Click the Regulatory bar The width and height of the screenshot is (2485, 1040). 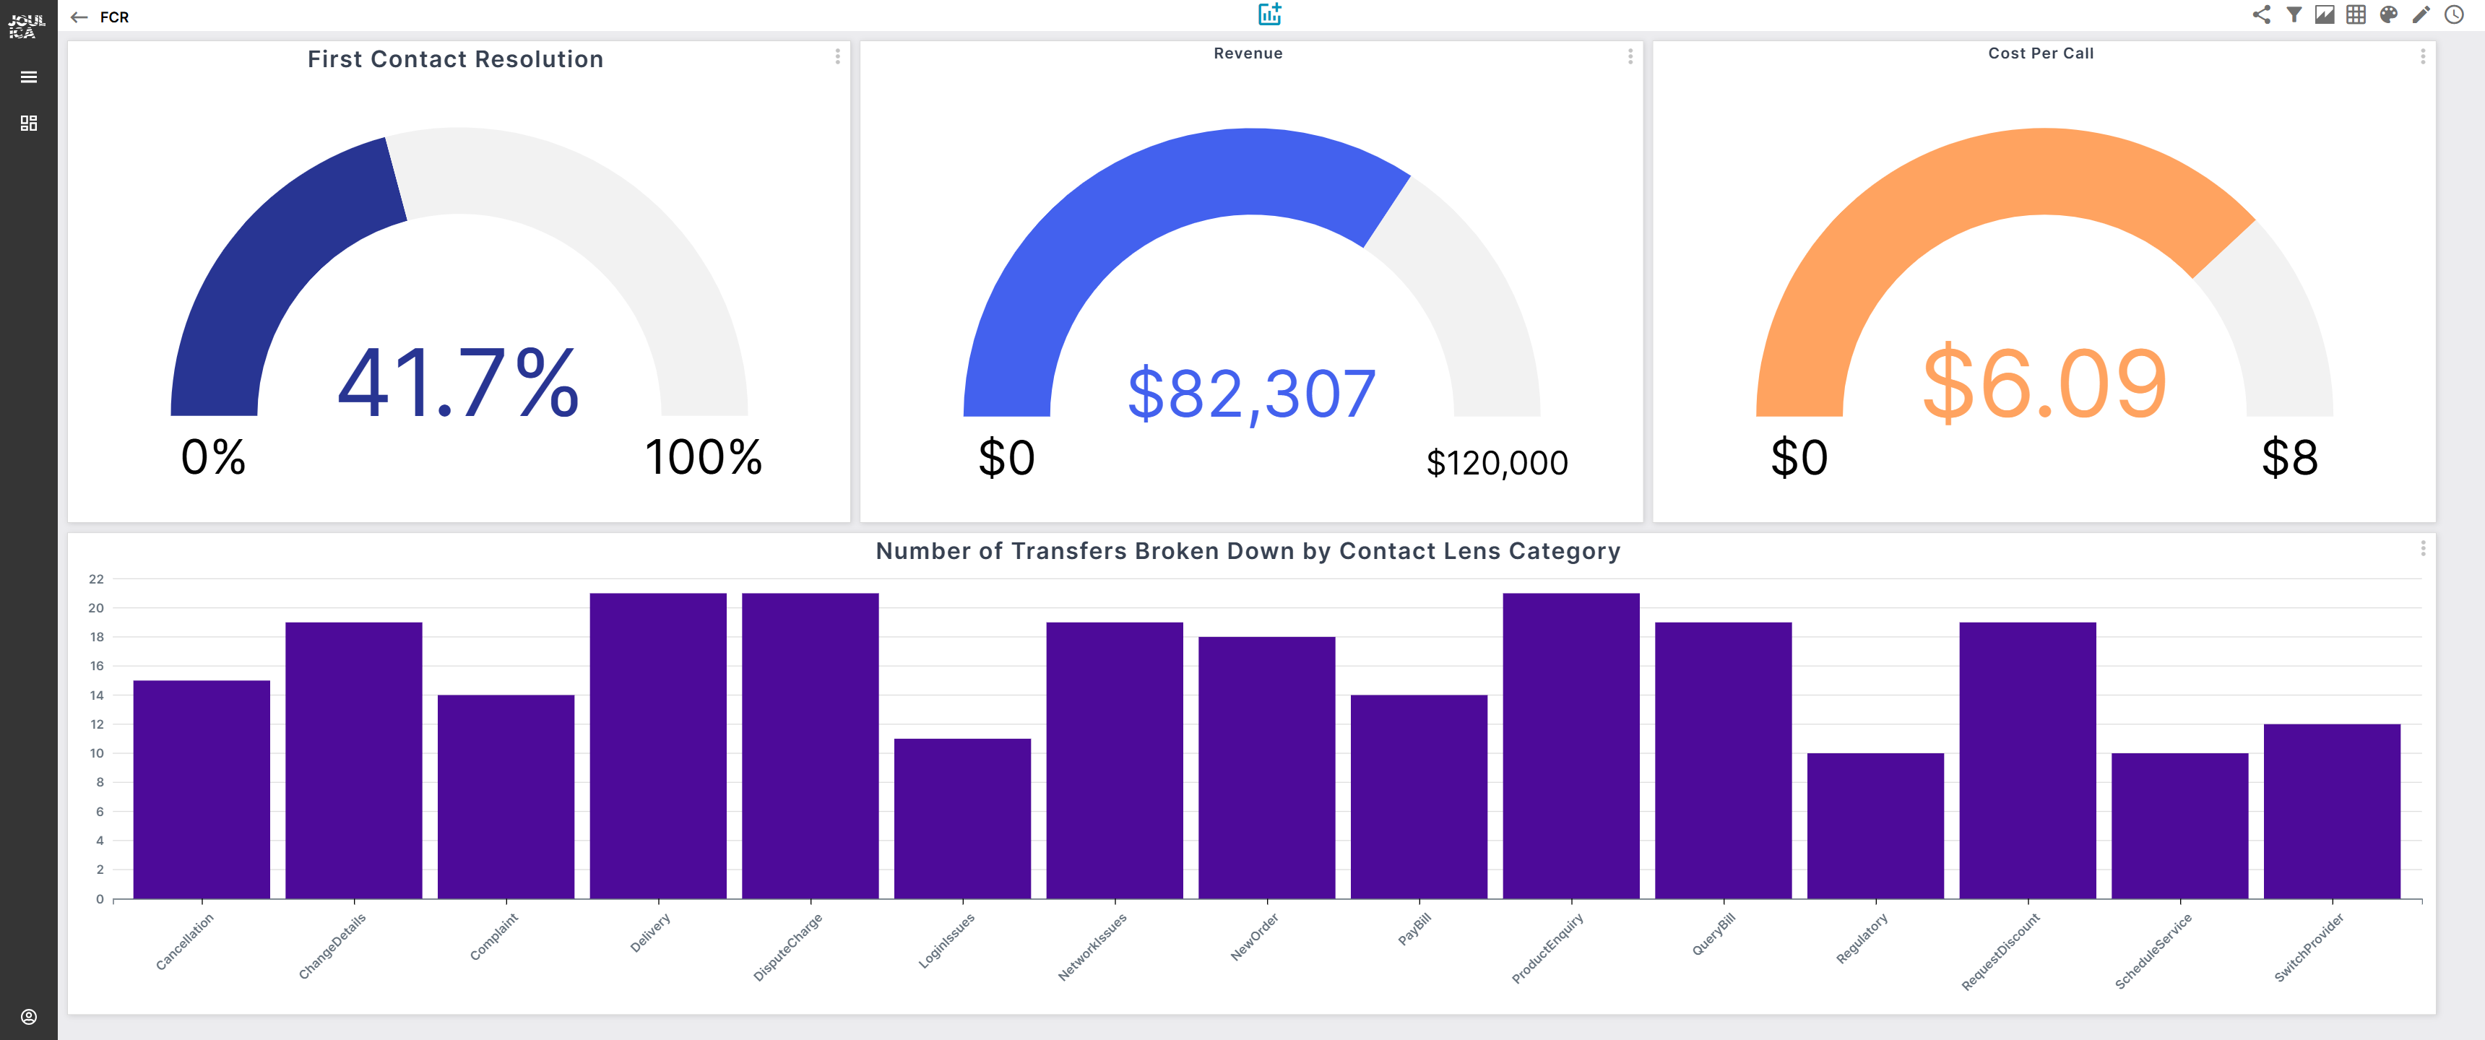[1875, 825]
